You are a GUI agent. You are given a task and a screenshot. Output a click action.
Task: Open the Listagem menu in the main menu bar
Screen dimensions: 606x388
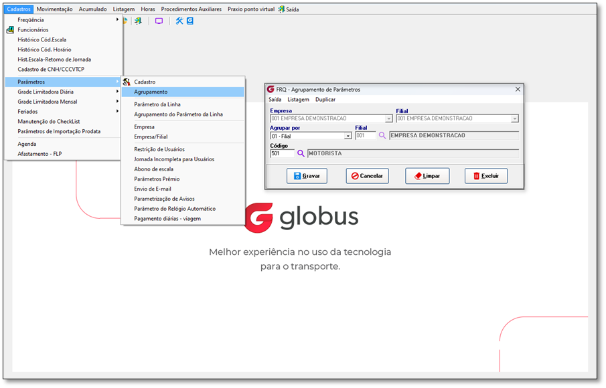(x=124, y=9)
